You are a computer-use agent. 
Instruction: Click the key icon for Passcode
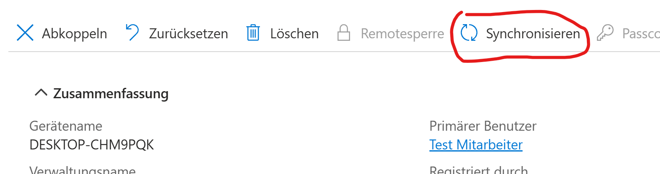click(x=605, y=33)
